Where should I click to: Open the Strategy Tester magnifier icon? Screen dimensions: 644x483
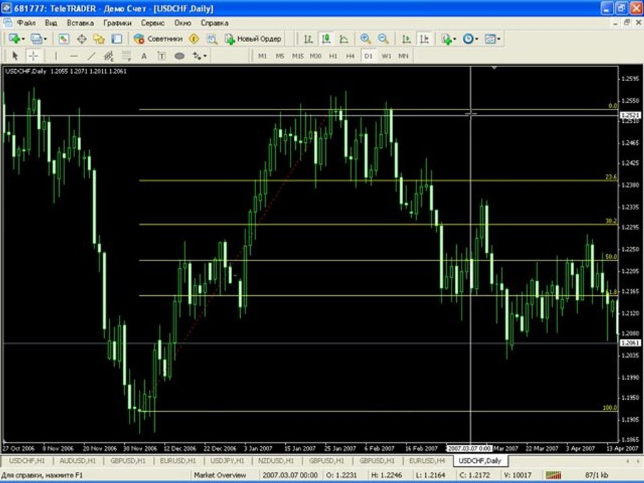(212, 39)
